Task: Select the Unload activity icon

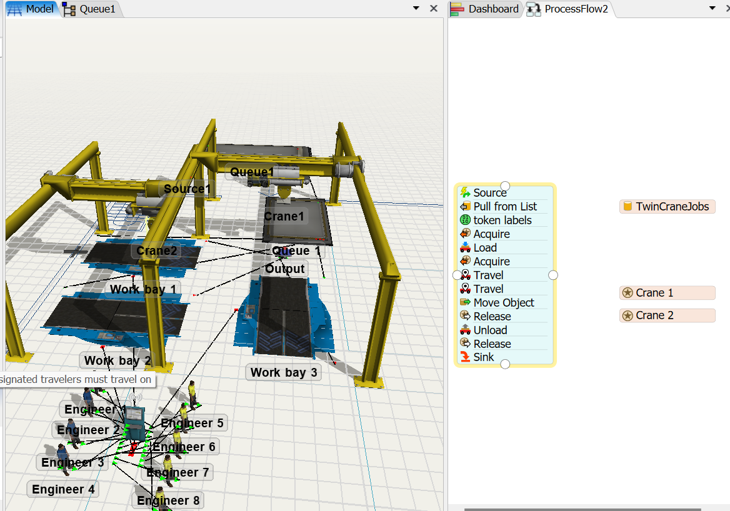Action: tap(465, 330)
